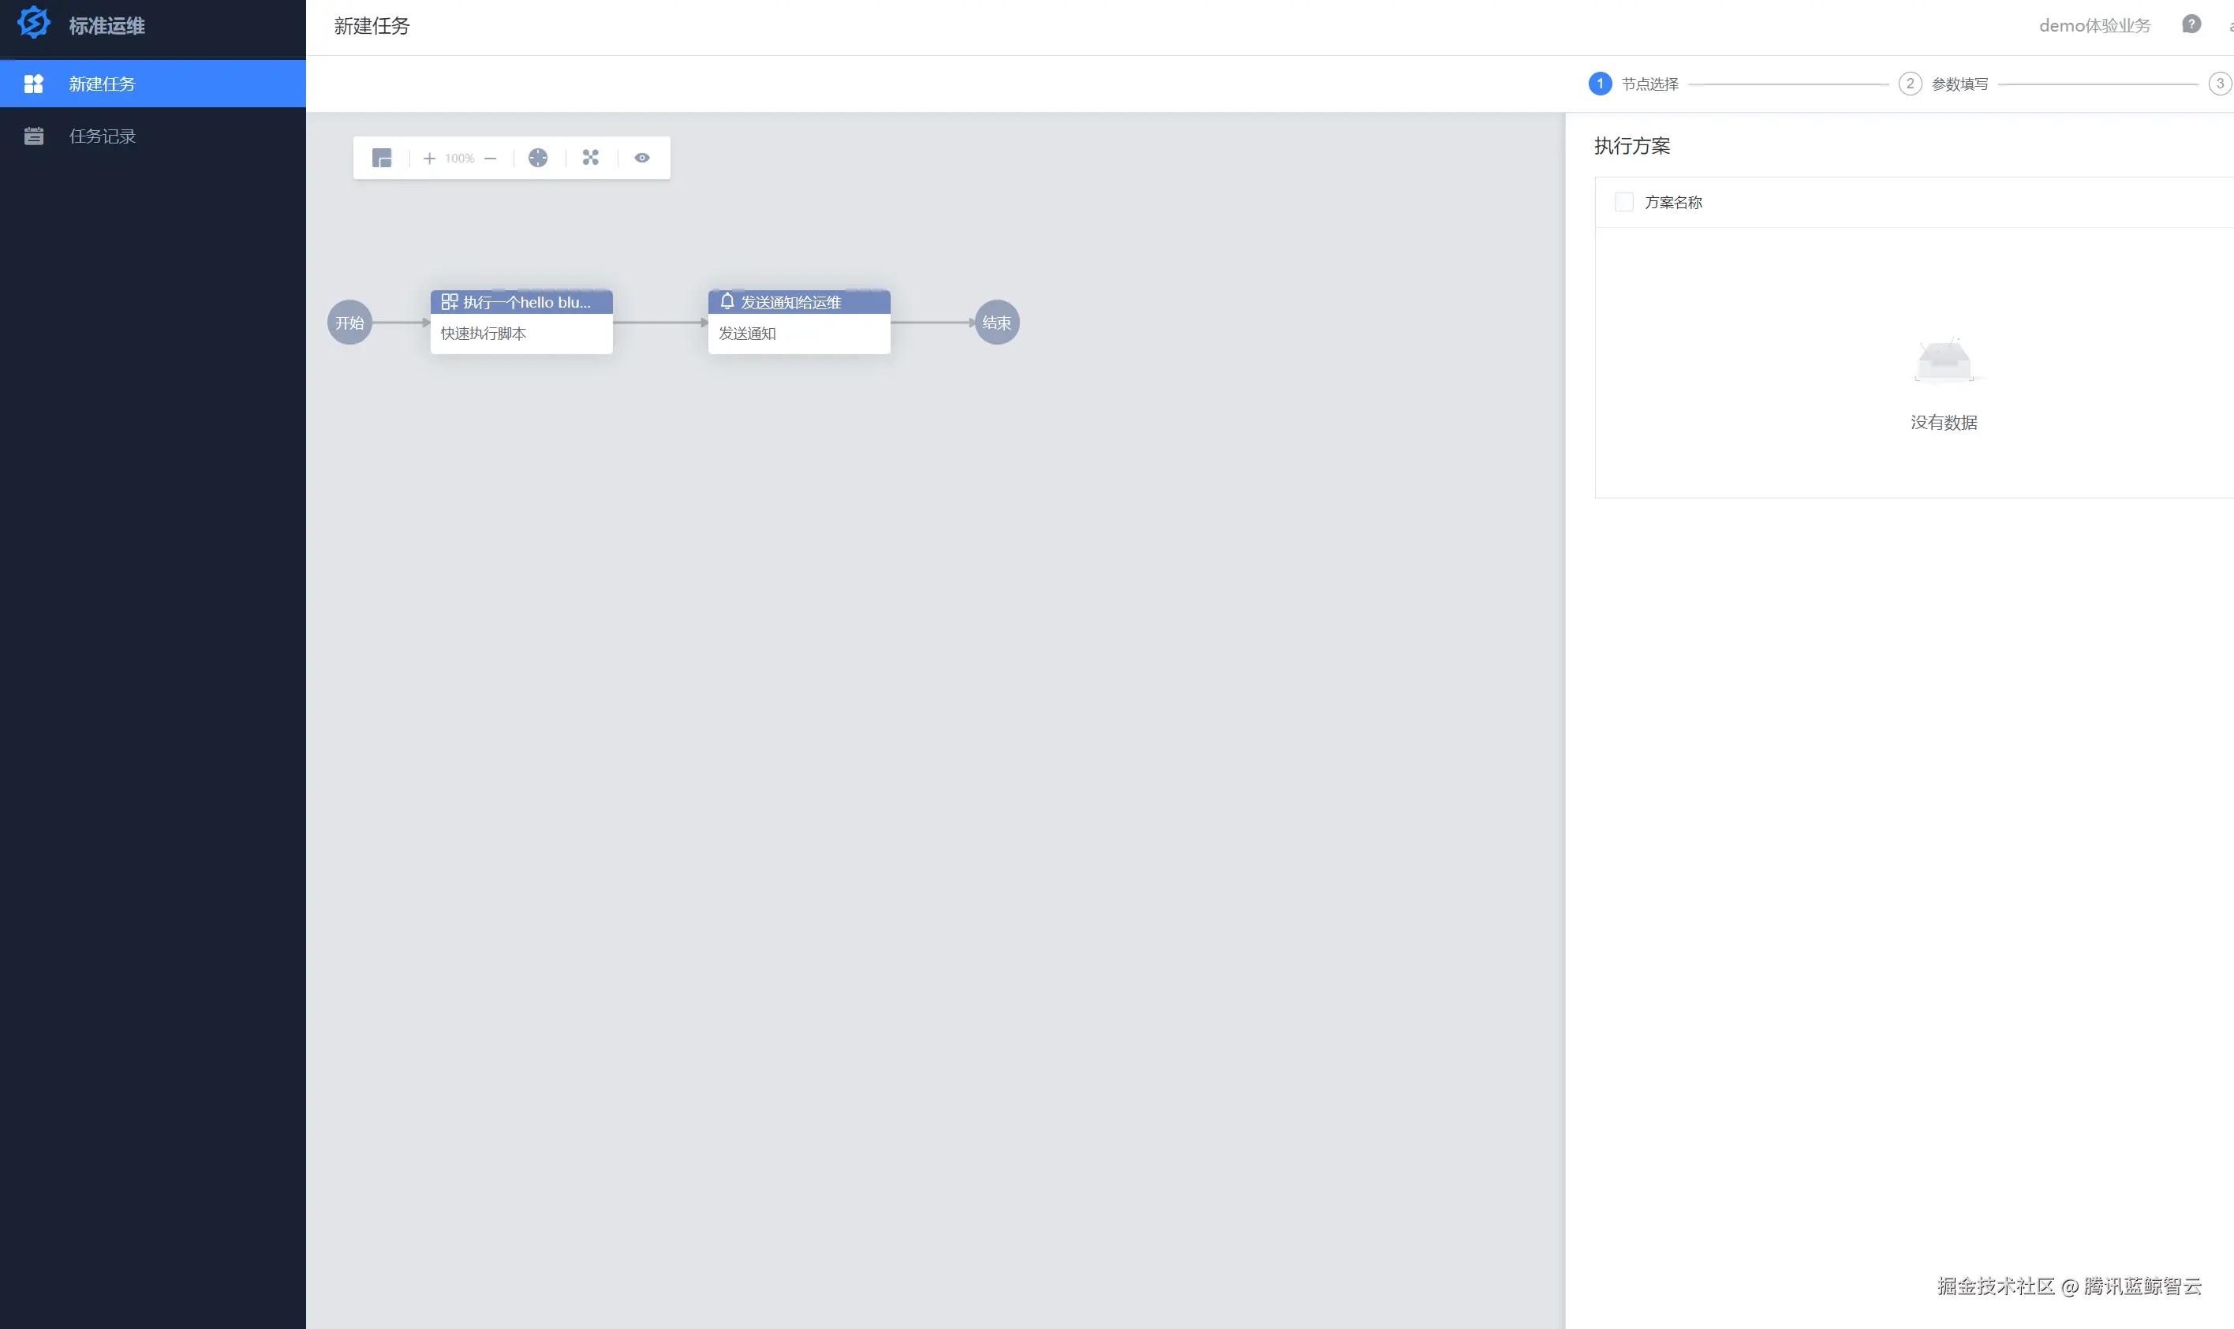Expand the demo体验业务 business selector

[2094, 26]
